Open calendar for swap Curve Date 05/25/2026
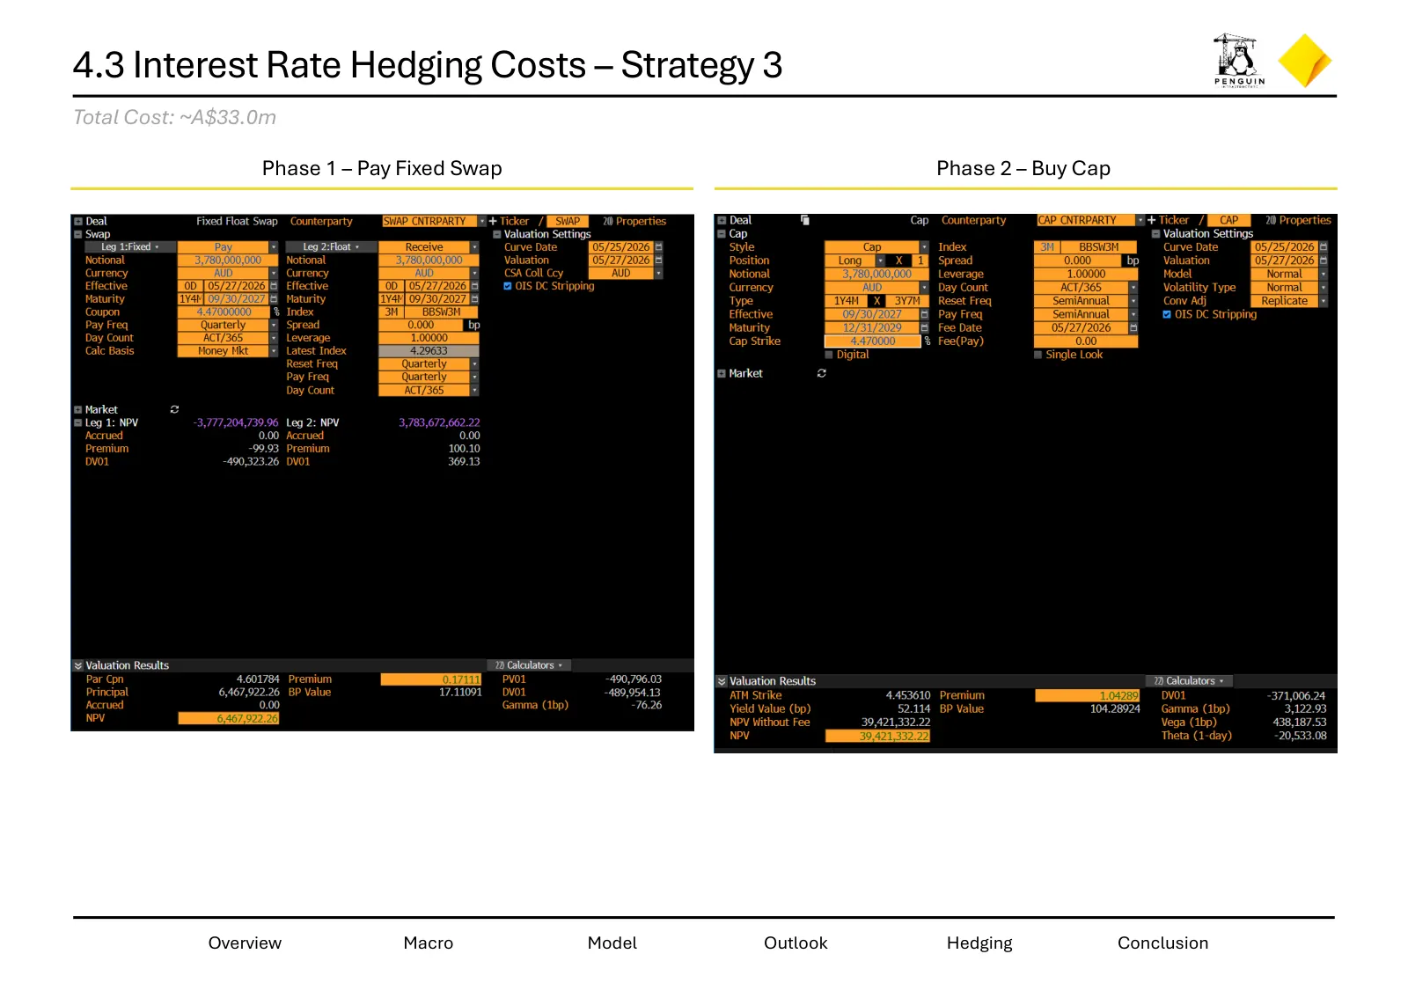 point(658,247)
